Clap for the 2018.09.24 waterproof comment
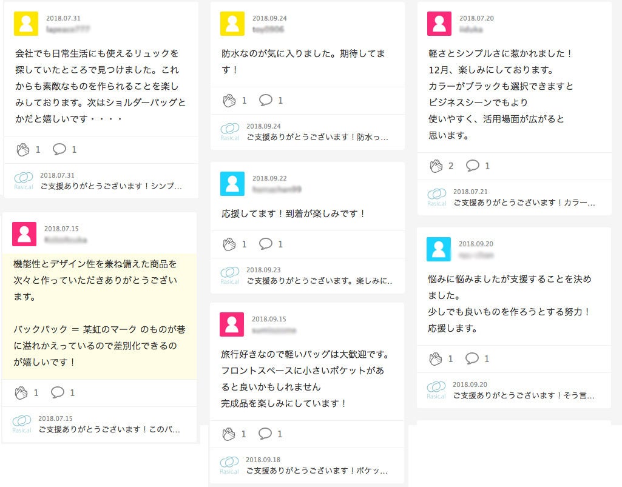This screenshot has height=487, width=622. 229,100
